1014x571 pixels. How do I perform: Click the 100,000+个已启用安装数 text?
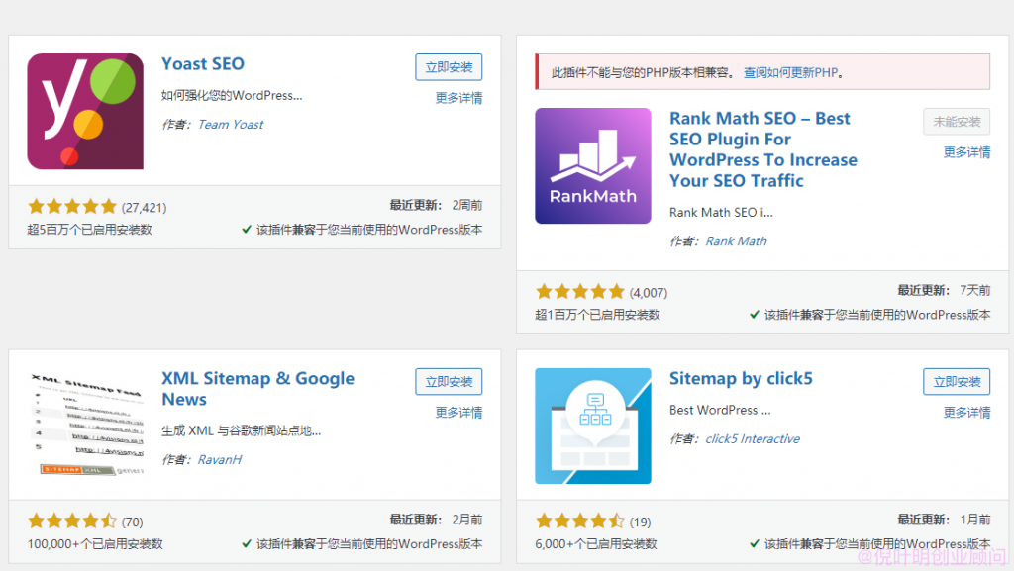pyautogui.click(x=95, y=544)
